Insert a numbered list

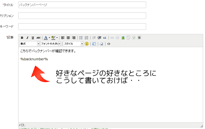(87, 38)
